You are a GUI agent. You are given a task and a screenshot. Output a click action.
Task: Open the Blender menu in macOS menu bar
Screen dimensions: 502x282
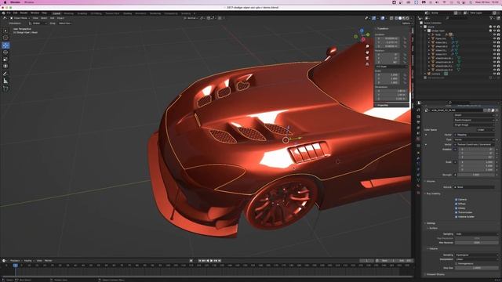pyautogui.click(x=15, y=2)
